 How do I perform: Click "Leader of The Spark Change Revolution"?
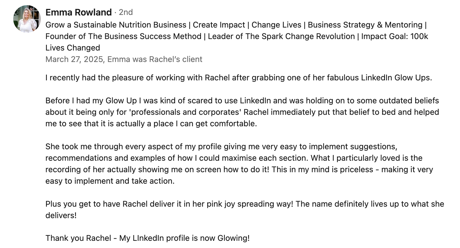point(281,36)
